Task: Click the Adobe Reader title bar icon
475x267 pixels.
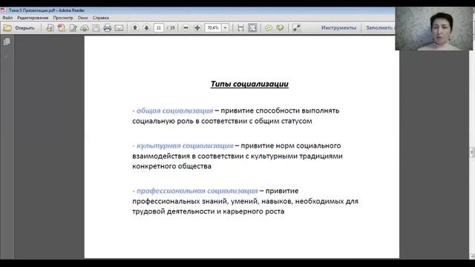Action: (3, 10)
